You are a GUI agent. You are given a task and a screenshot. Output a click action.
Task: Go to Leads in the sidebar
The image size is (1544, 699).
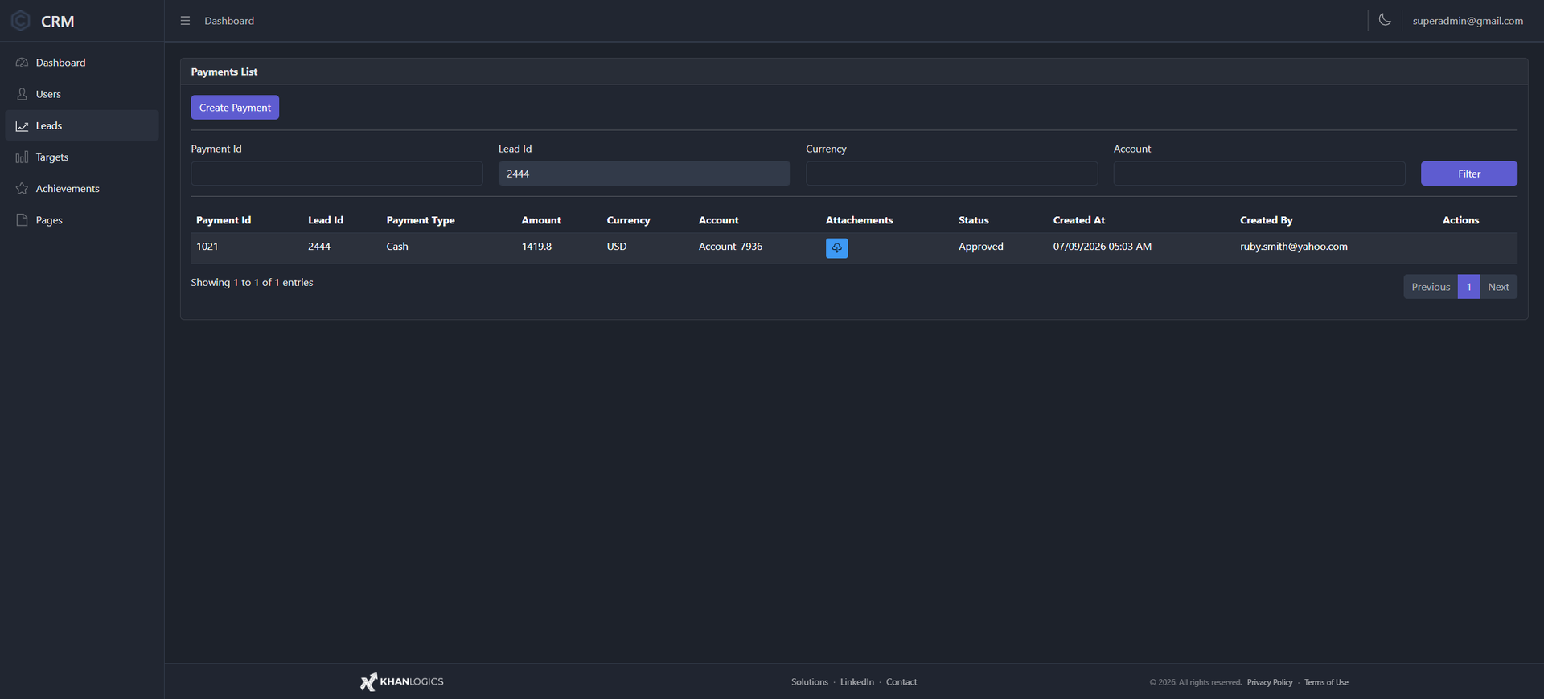pos(82,125)
